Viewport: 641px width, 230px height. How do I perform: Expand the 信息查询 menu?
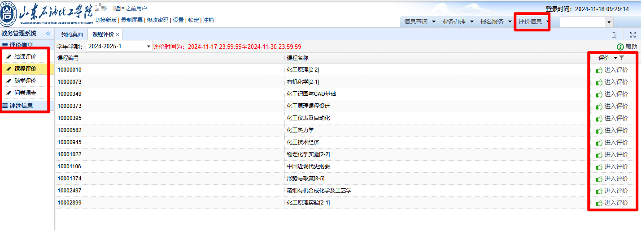tap(419, 21)
